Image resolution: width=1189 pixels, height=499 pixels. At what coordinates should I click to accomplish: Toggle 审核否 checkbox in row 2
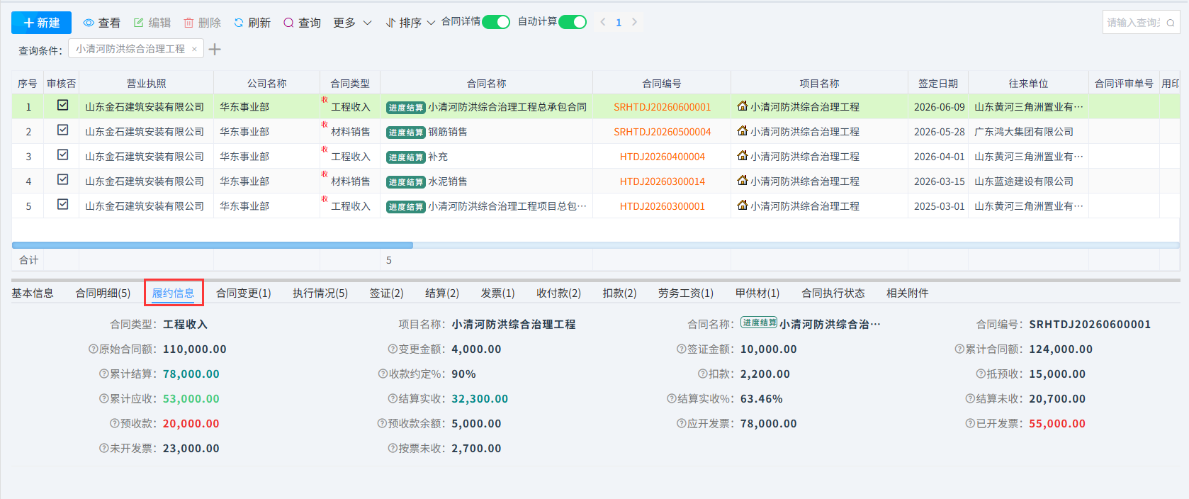point(63,130)
